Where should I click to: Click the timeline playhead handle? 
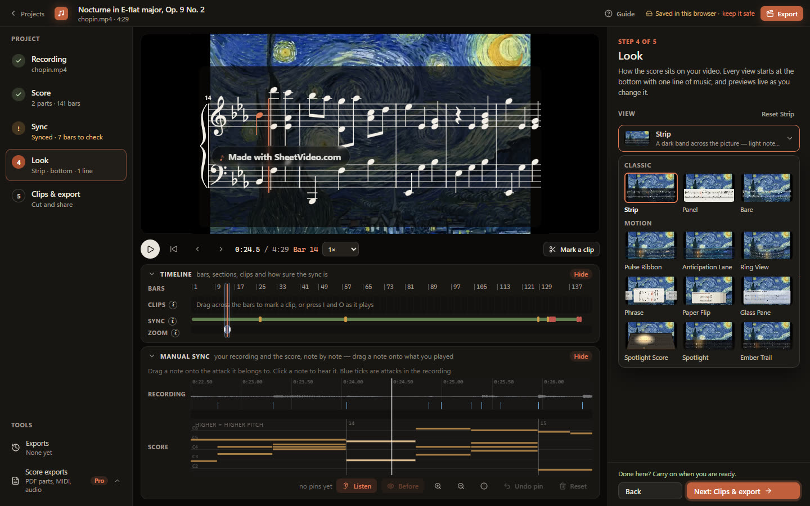coord(227,330)
